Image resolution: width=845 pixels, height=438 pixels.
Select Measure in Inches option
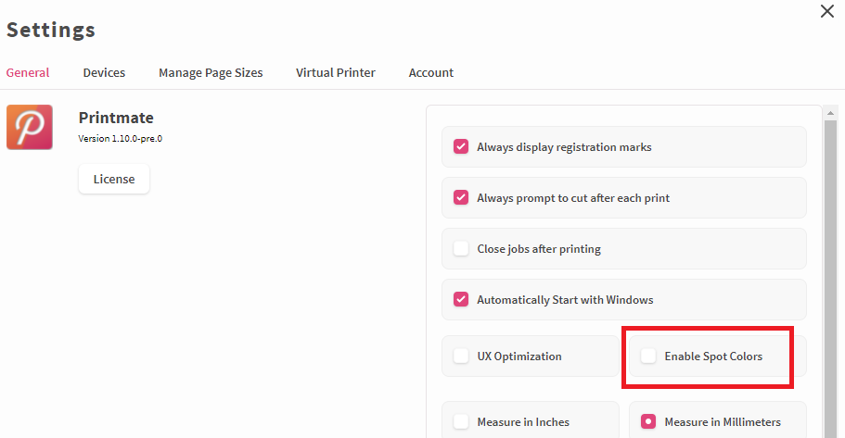coord(461,422)
